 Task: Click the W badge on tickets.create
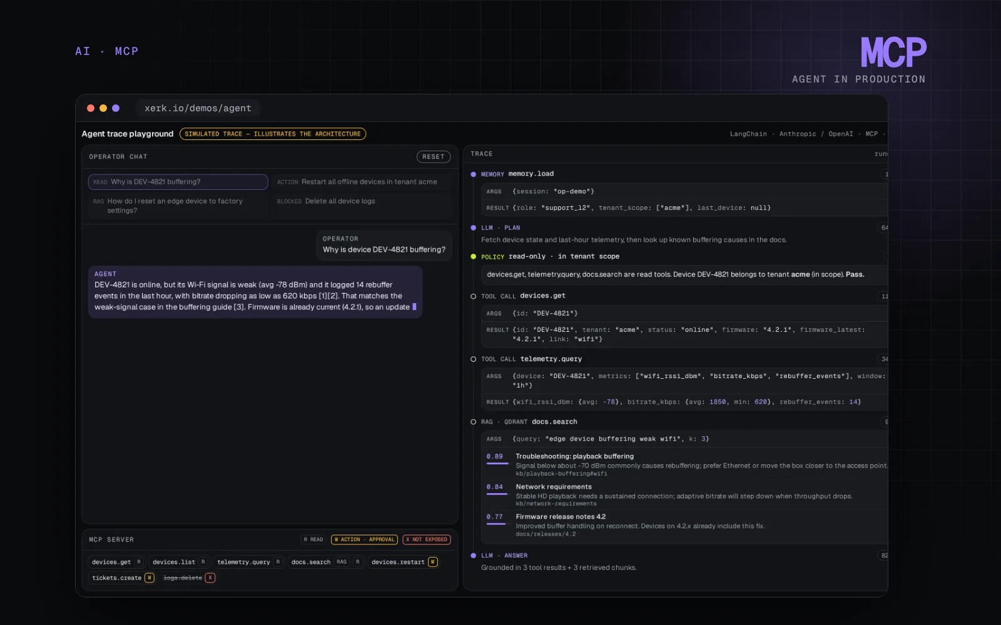click(150, 577)
